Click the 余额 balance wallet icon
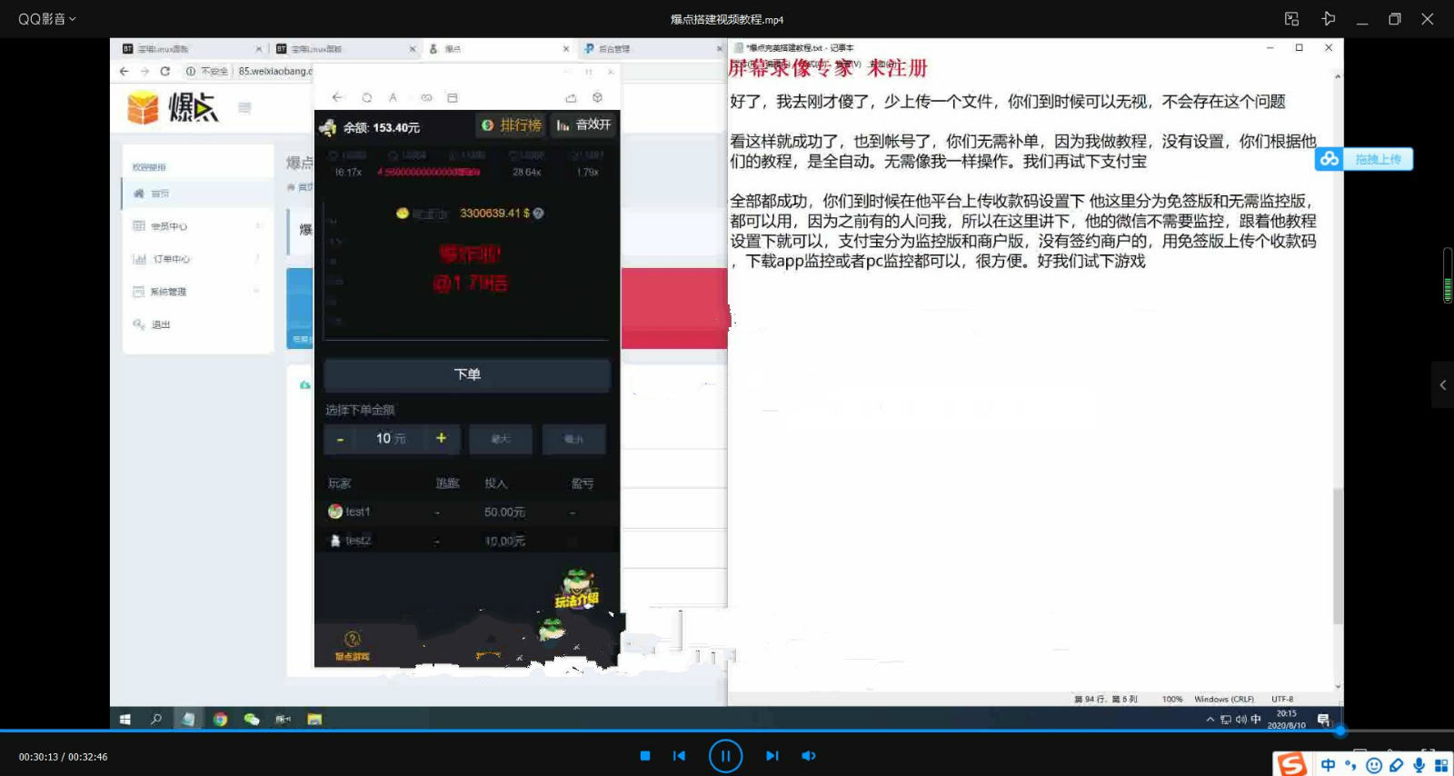This screenshot has width=1454, height=776. point(328,128)
